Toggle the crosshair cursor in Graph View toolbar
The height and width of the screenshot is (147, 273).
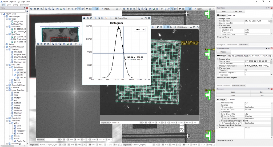pos(110,18)
